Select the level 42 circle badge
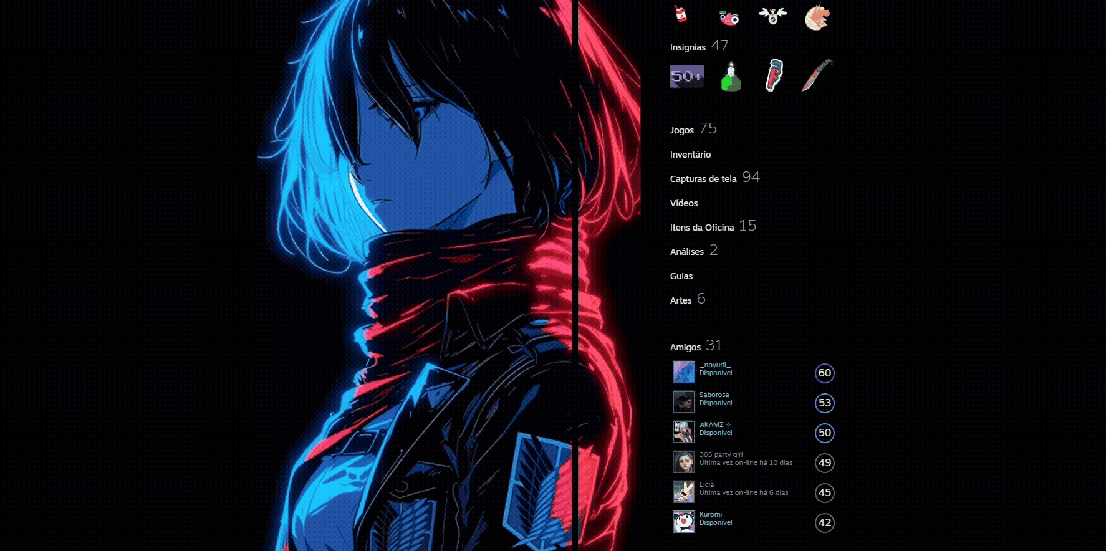Image resolution: width=1106 pixels, height=551 pixels. point(825,523)
